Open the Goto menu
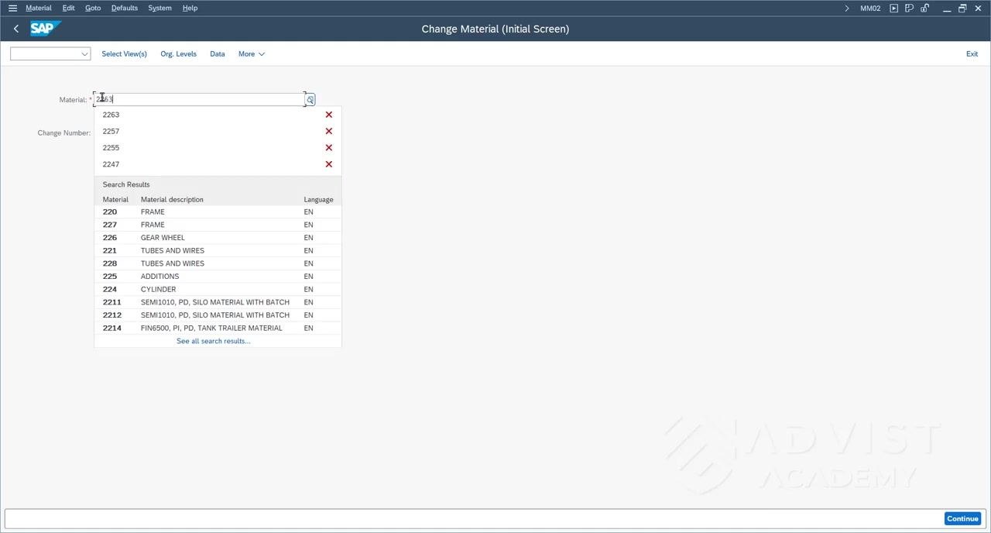Screen dimensions: 991x533 pyautogui.click(x=93, y=8)
